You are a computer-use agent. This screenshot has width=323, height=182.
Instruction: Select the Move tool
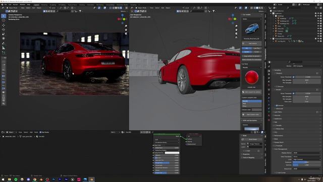click(x=4, y=25)
